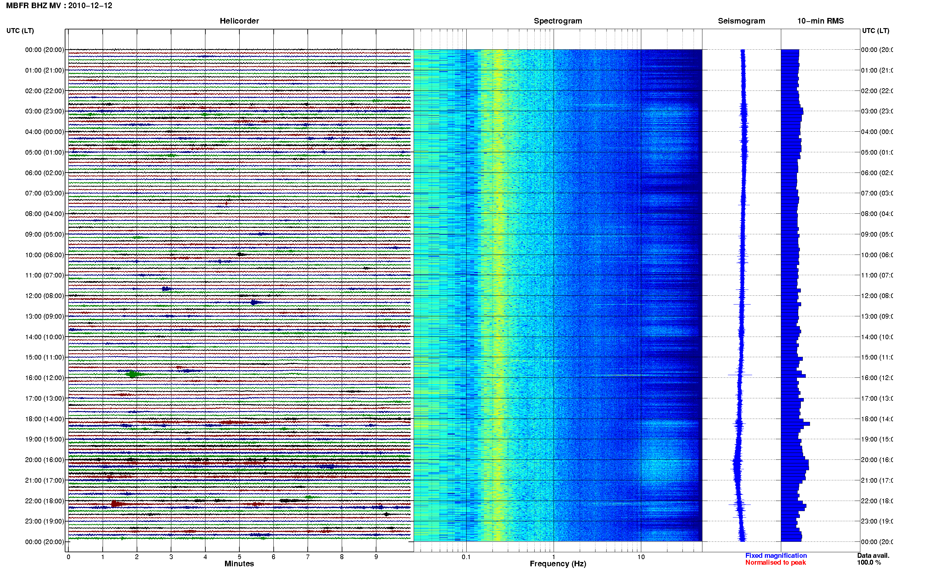This screenshot has width=930, height=581.
Task: Click the red "Normalised to peak" legend text
Action: click(x=775, y=563)
